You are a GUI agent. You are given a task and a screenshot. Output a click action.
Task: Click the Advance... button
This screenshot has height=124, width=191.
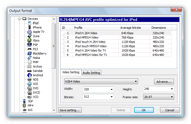(x=164, y=82)
